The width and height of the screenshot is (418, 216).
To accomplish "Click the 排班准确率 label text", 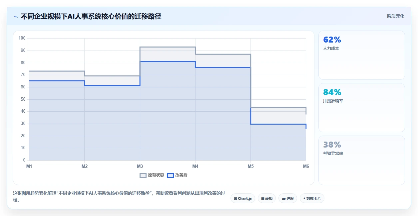I will coord(333,101).
